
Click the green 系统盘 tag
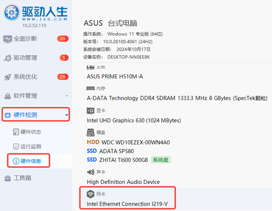pos(161,160)
